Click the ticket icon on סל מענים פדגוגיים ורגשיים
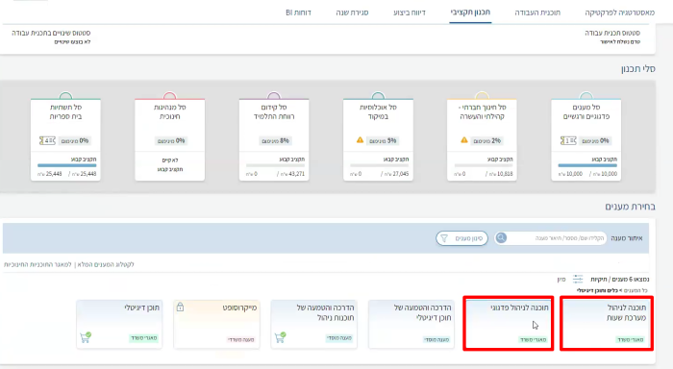The image size is (673, 369). click(x=568, y=140)
